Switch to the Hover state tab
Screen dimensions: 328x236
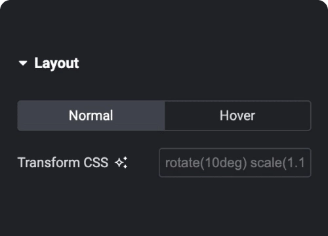point(237,115)
